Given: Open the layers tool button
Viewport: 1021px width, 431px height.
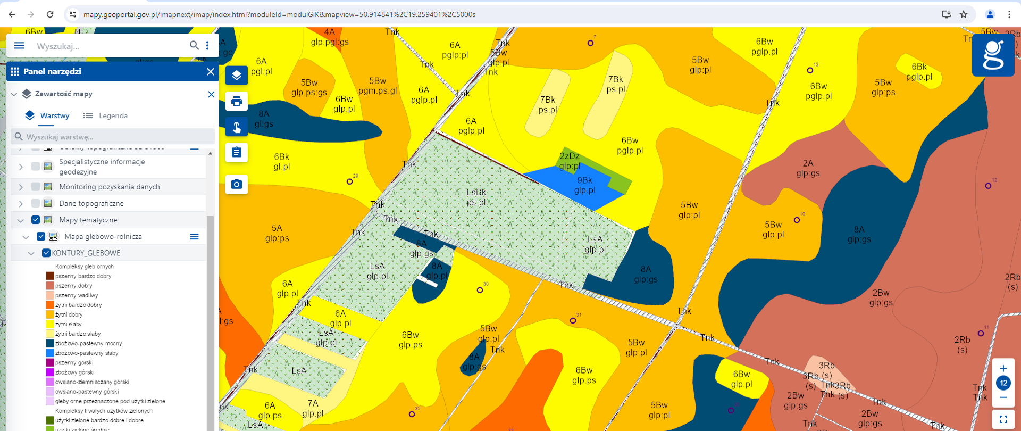Looking at the screenshot, I should tap(237, 76).
